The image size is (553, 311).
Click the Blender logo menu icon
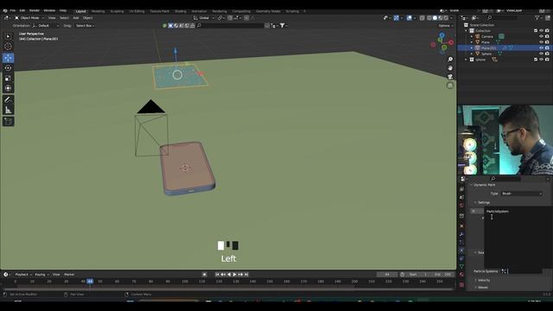5,11
